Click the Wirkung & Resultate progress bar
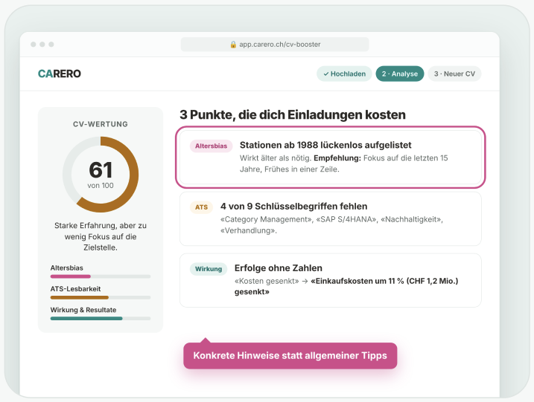Screen dimensions: 534x402 coord(101,319)
